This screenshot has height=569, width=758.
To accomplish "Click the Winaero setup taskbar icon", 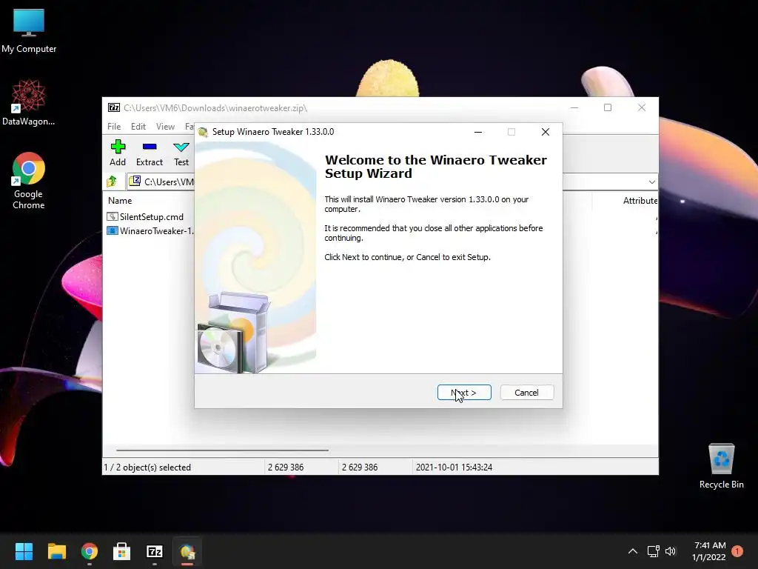I will 187,551.
